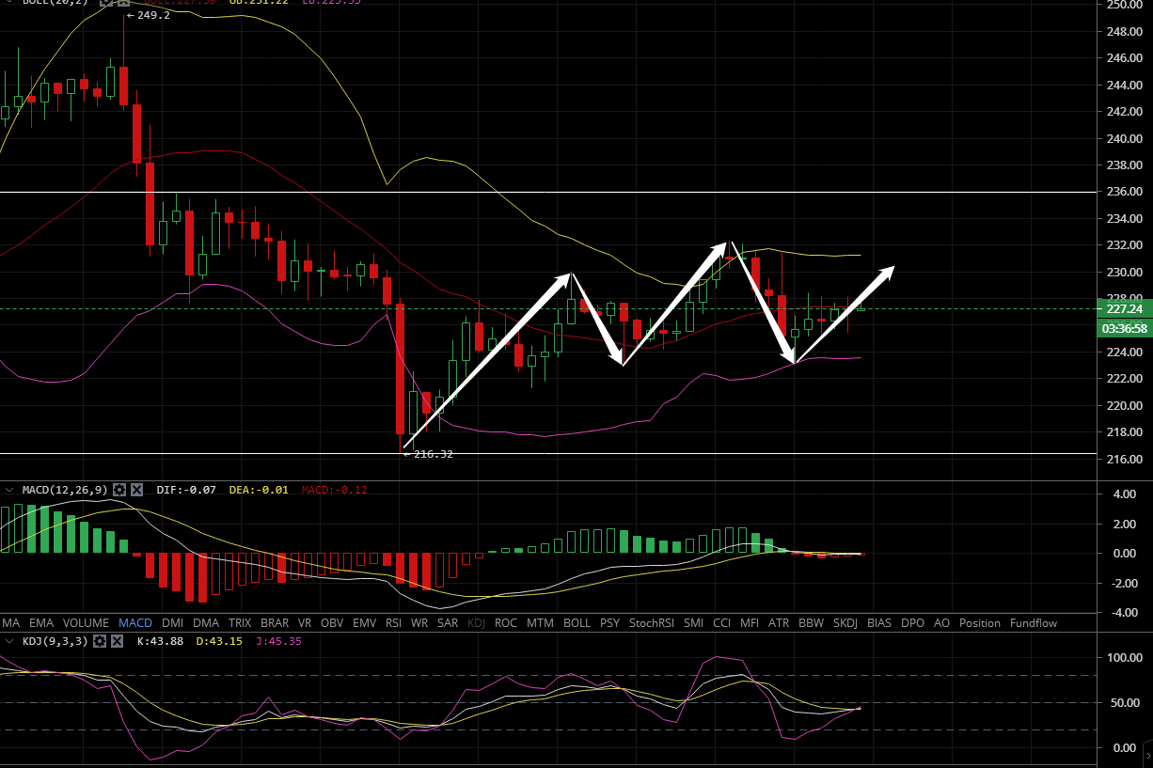Screen dimensions: 1153x768
Task: Open the Position indicator
Action: (980, 622)
